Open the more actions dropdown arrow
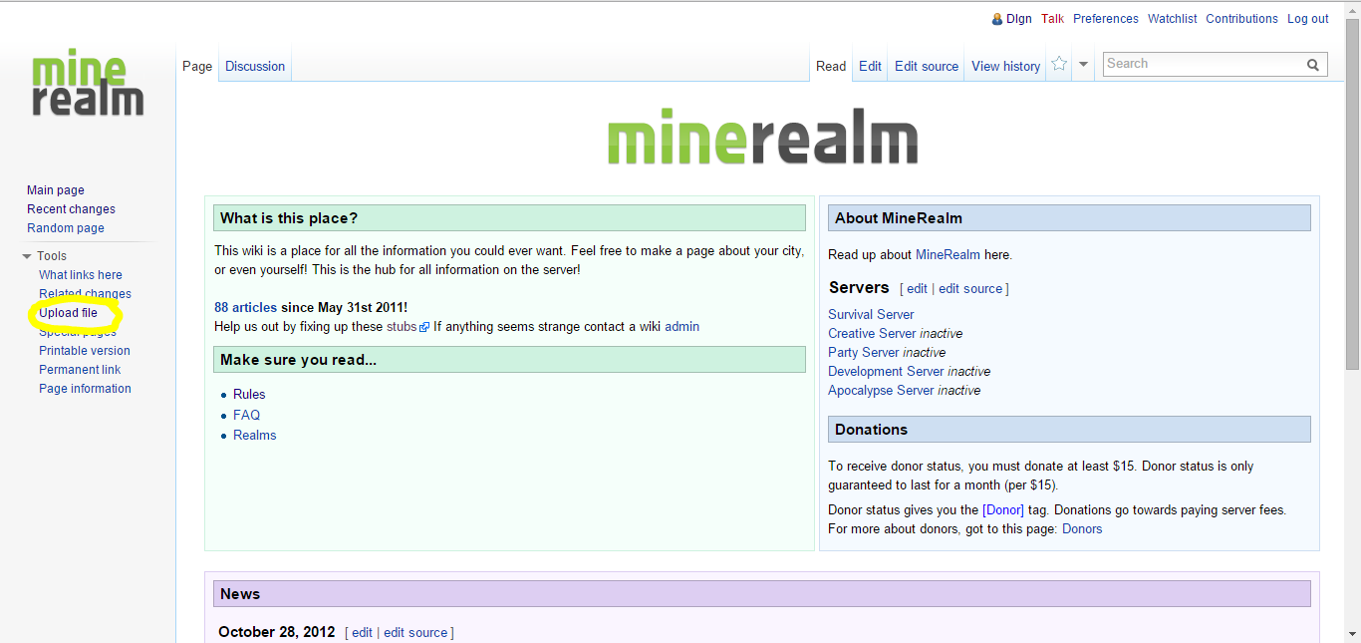Viewport: 1361px width, 643px height. point(1083,65)
